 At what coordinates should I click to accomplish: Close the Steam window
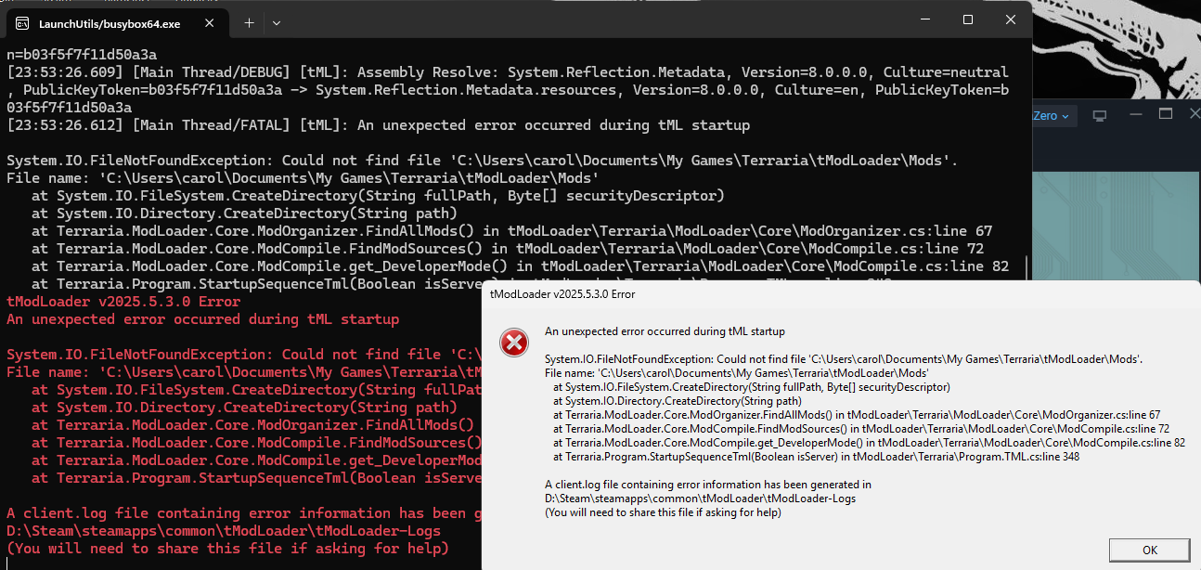pyautogui.click(x=1192, y=114)
